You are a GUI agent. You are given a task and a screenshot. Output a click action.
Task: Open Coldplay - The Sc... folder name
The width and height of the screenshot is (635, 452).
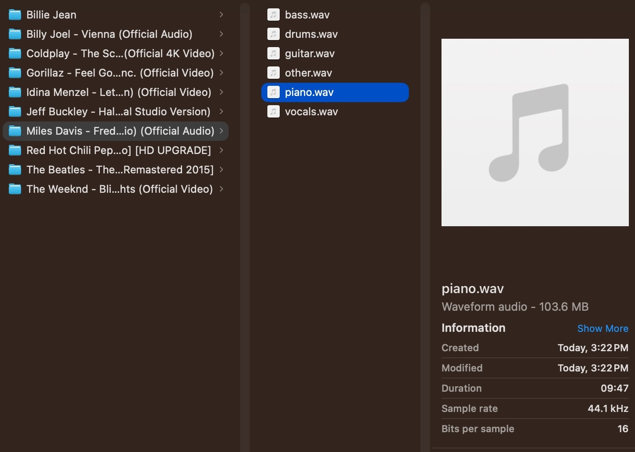pos(120,54)
